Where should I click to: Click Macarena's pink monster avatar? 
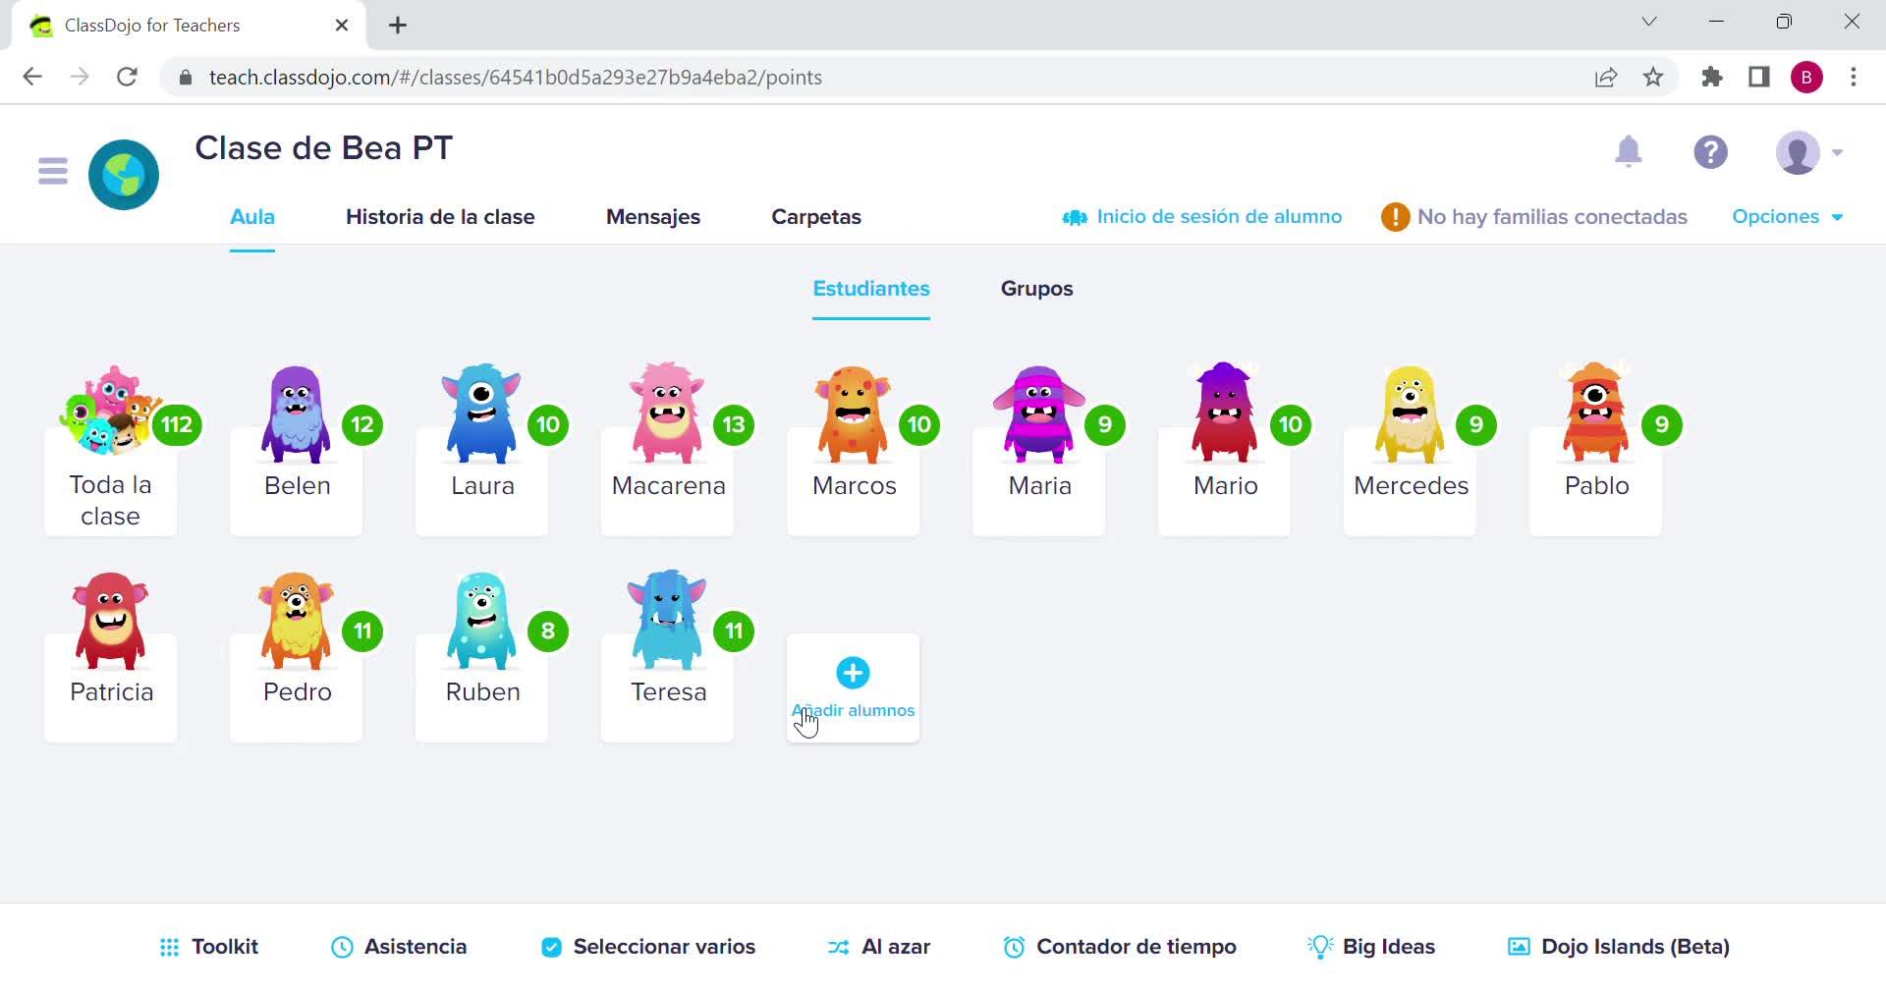(667, 413)
